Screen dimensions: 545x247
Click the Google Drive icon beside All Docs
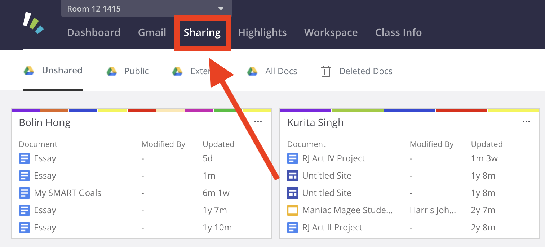tap(252, 71)
